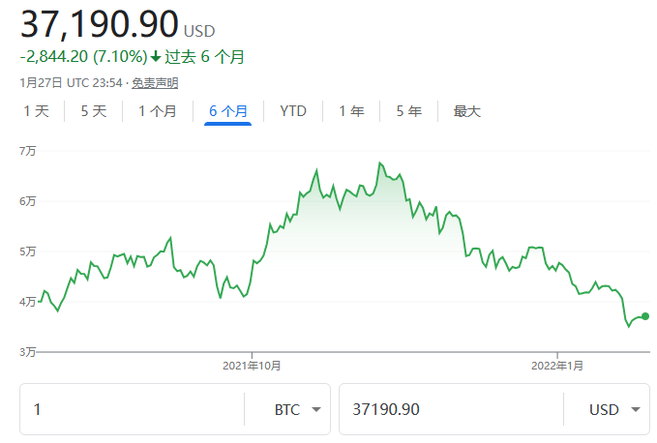Select the 1 天 time range tab
This screenshot has width=657, height=443.
click(x=37, y=111)
